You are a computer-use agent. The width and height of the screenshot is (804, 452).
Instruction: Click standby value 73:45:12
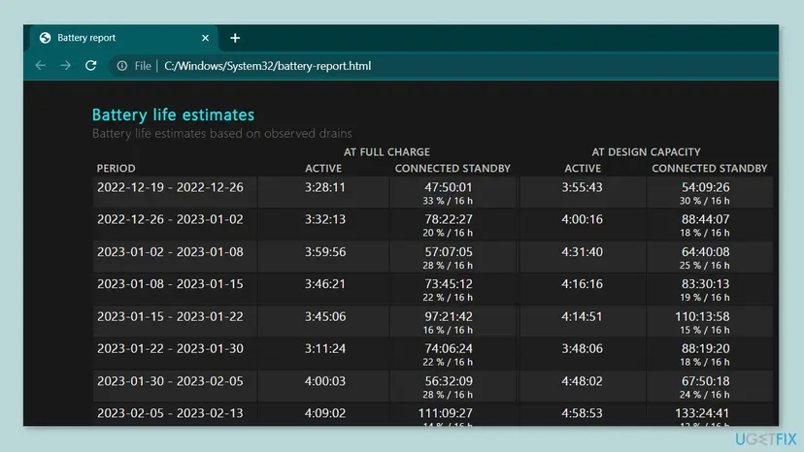click(x=449, y=284)
